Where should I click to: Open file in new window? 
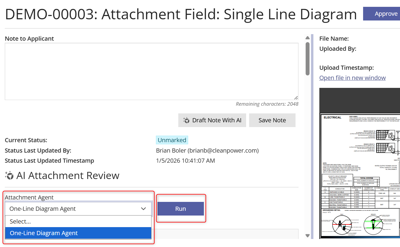click(352, 77)
